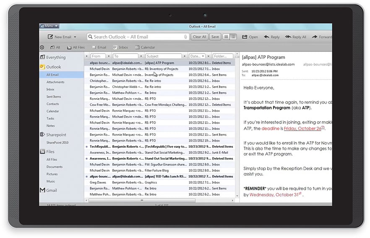Screen dimensions: 370x238
Task: Open the selected email with the Open button
Action: coord(250,37)
